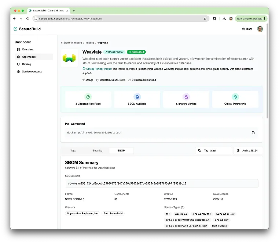The height and width of the screenshot is (243, 279).
Task: Click the Dashboard sidebar heading
Action: [23, 42]
